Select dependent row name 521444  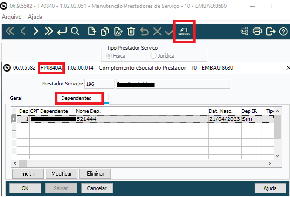pyautogui.click(x=86, y=119)
